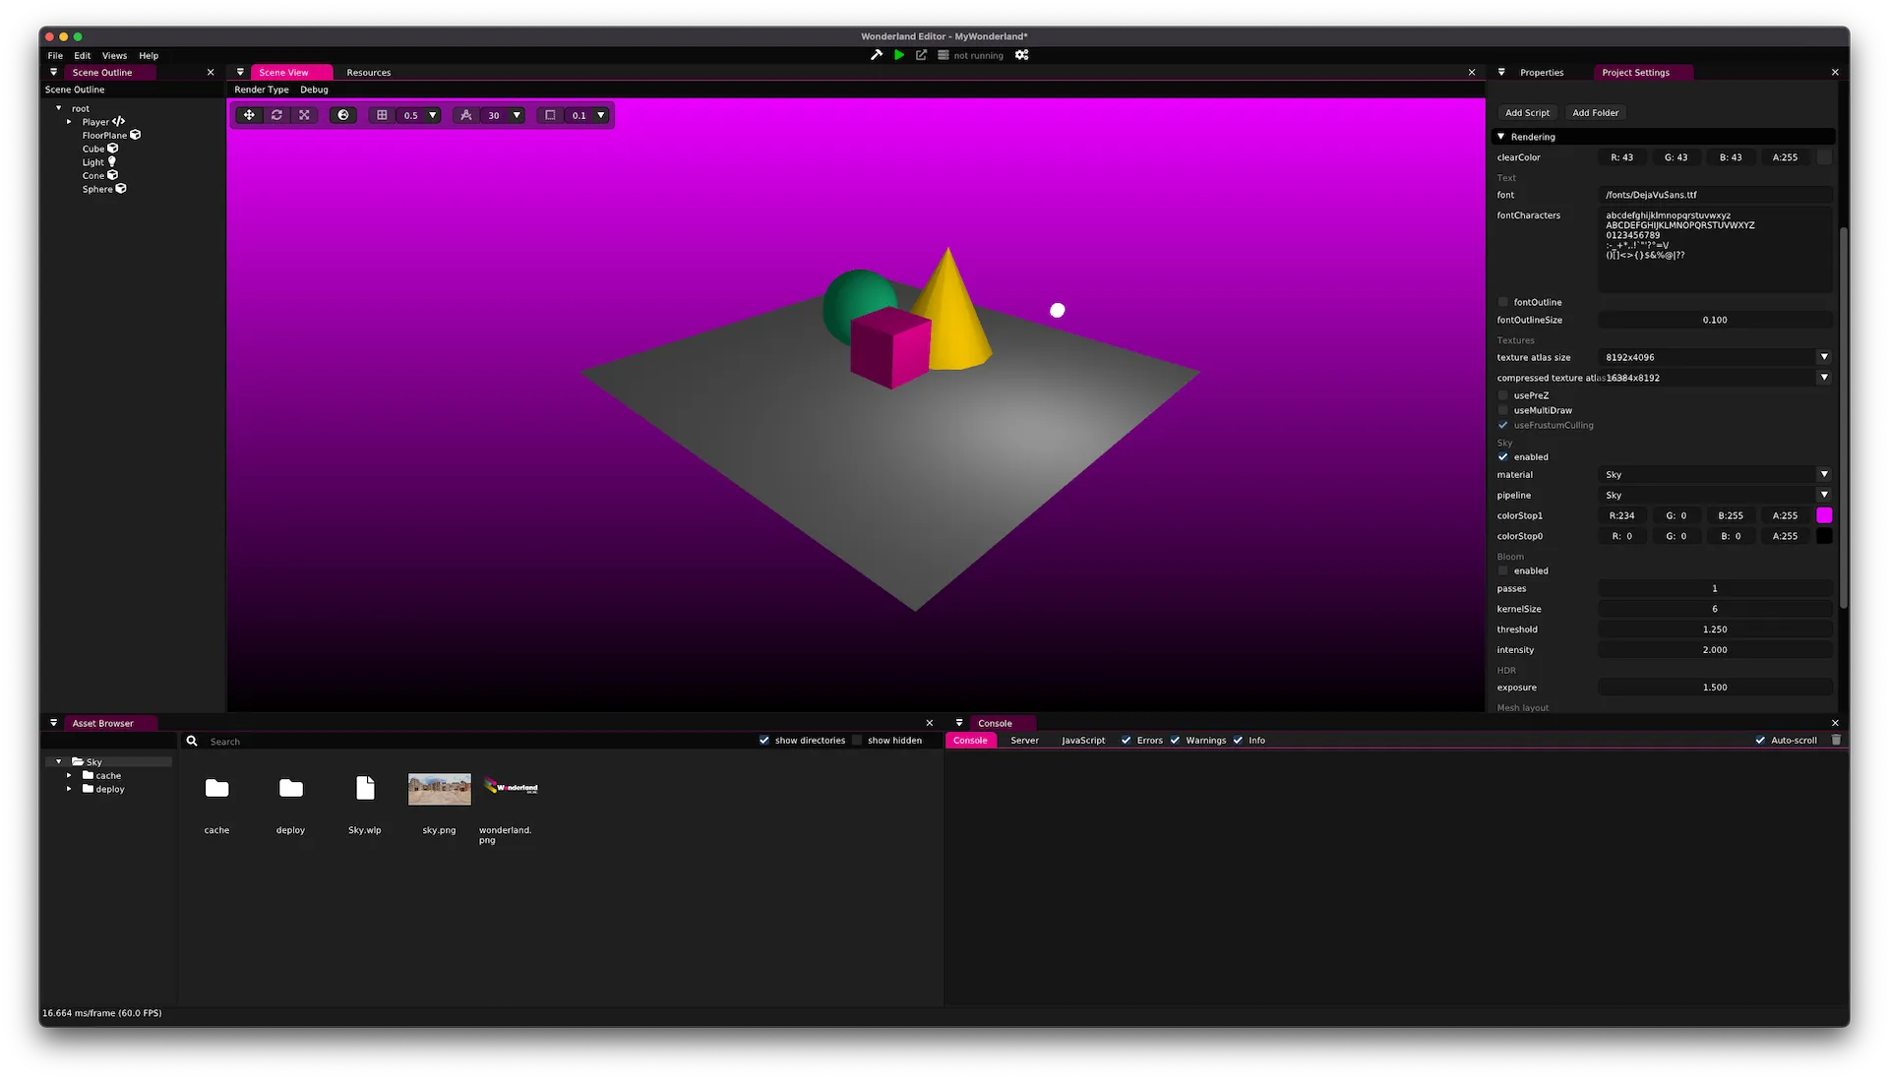
Task: Enable Bloom by checking its enabled checkbox
Action: pos(1503,570)
